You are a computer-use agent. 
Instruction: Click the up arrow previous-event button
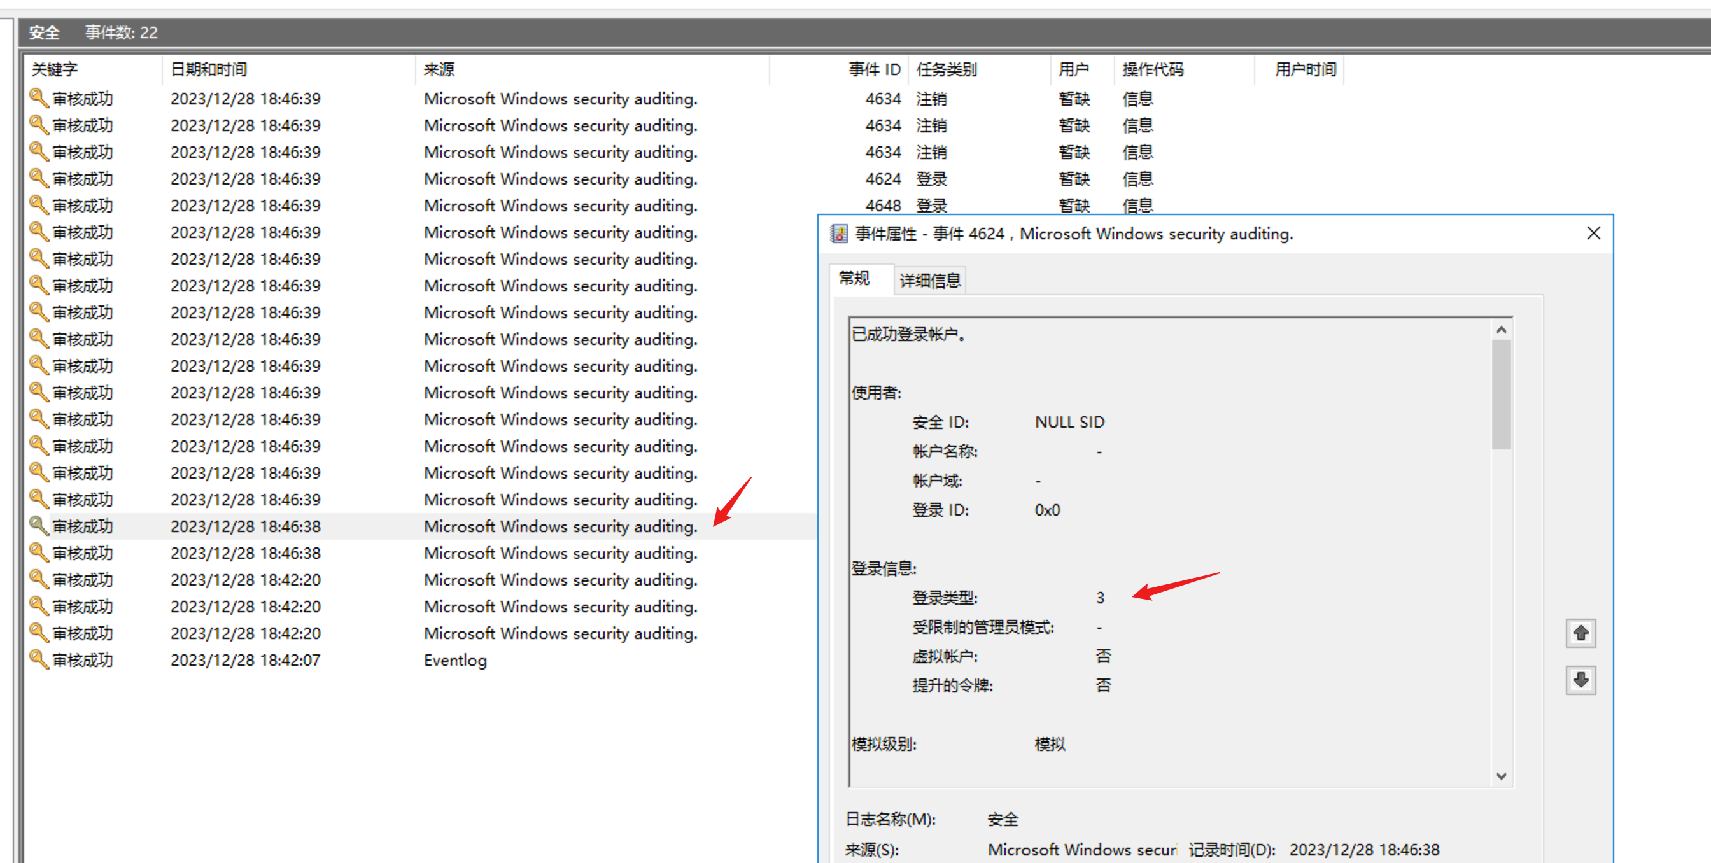coord(1580,633)
